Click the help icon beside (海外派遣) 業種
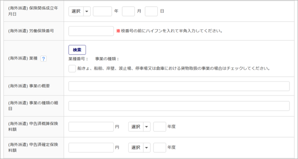298x159 pixels. (x=44, y=59)
